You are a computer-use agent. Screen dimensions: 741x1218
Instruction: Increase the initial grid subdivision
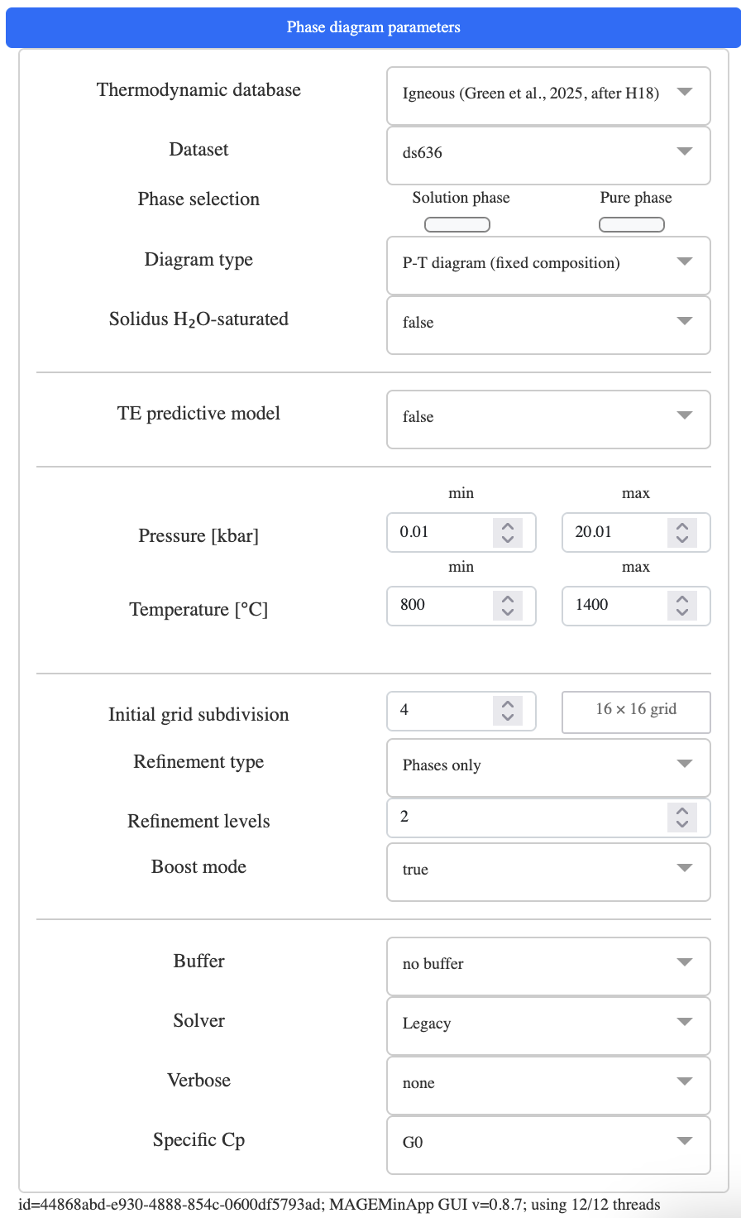508,704
